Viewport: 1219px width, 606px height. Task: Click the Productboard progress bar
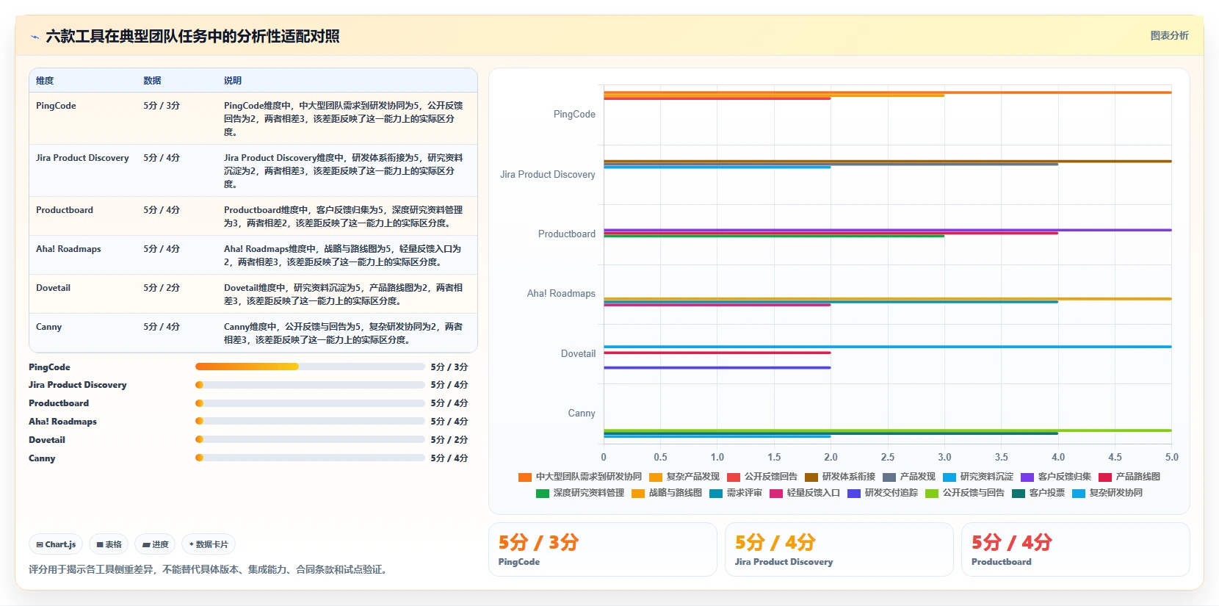(310, 403)
